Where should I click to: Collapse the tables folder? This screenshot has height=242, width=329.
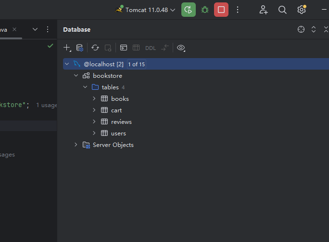point(85,87)
